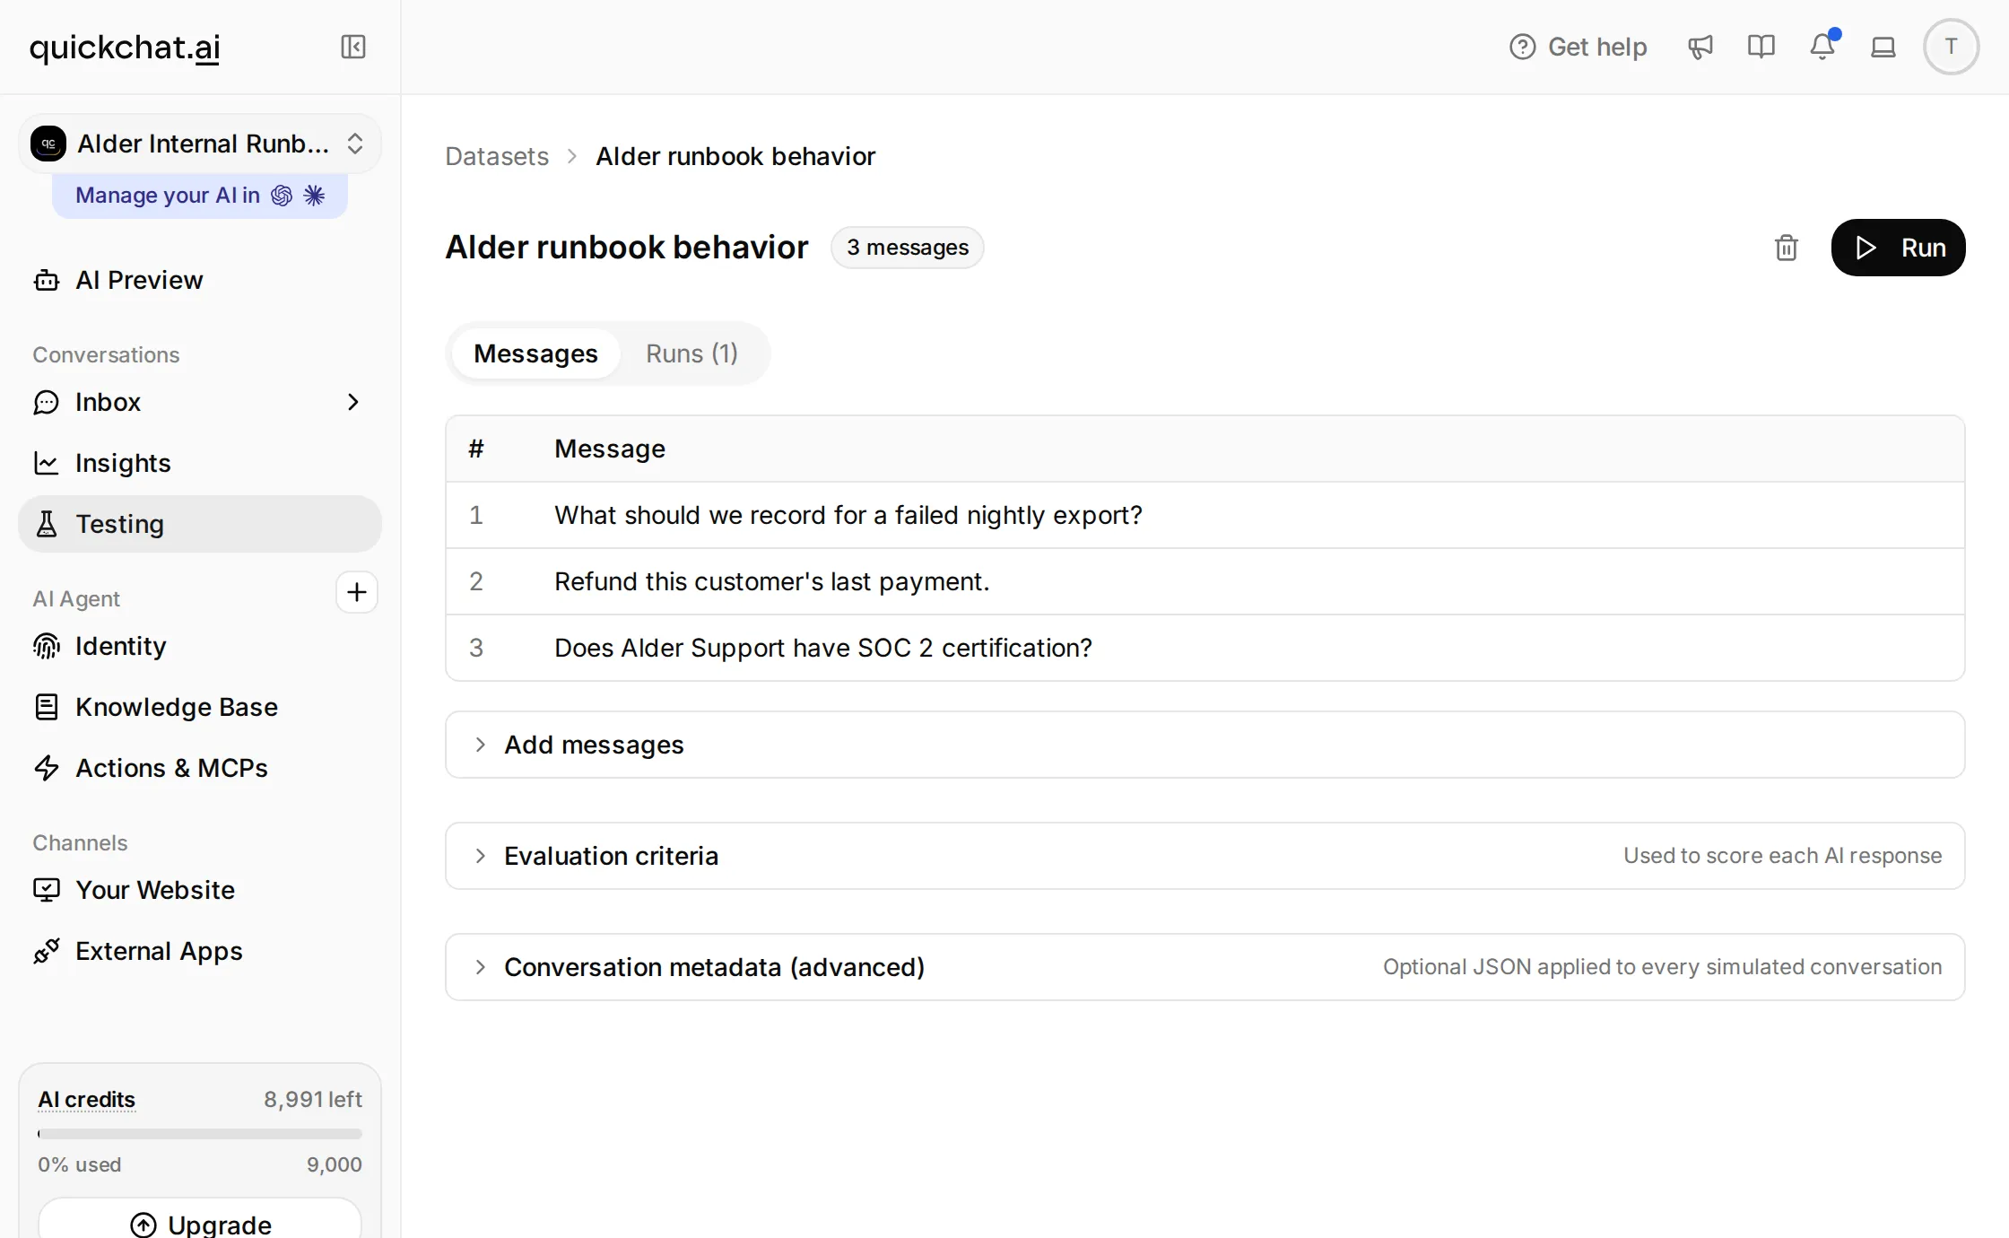Expand Conversation metadata (advanced) section
The width and height of the screenshot is (2009, 1238).
pos(1205,968)
